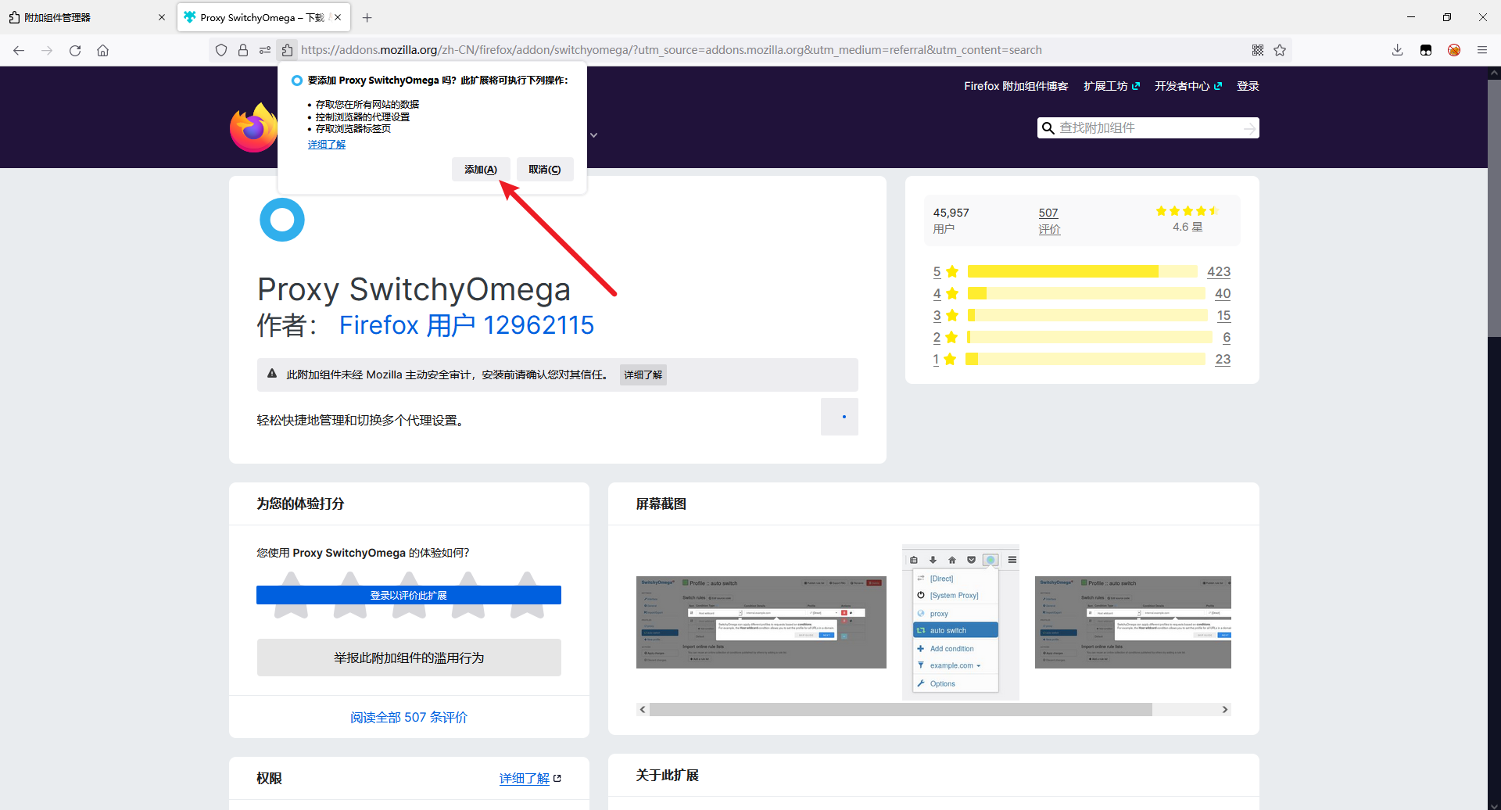The image size is (1501, 810).
Task: Open the 423 five-star reviews count
Action: (1219, 271)
